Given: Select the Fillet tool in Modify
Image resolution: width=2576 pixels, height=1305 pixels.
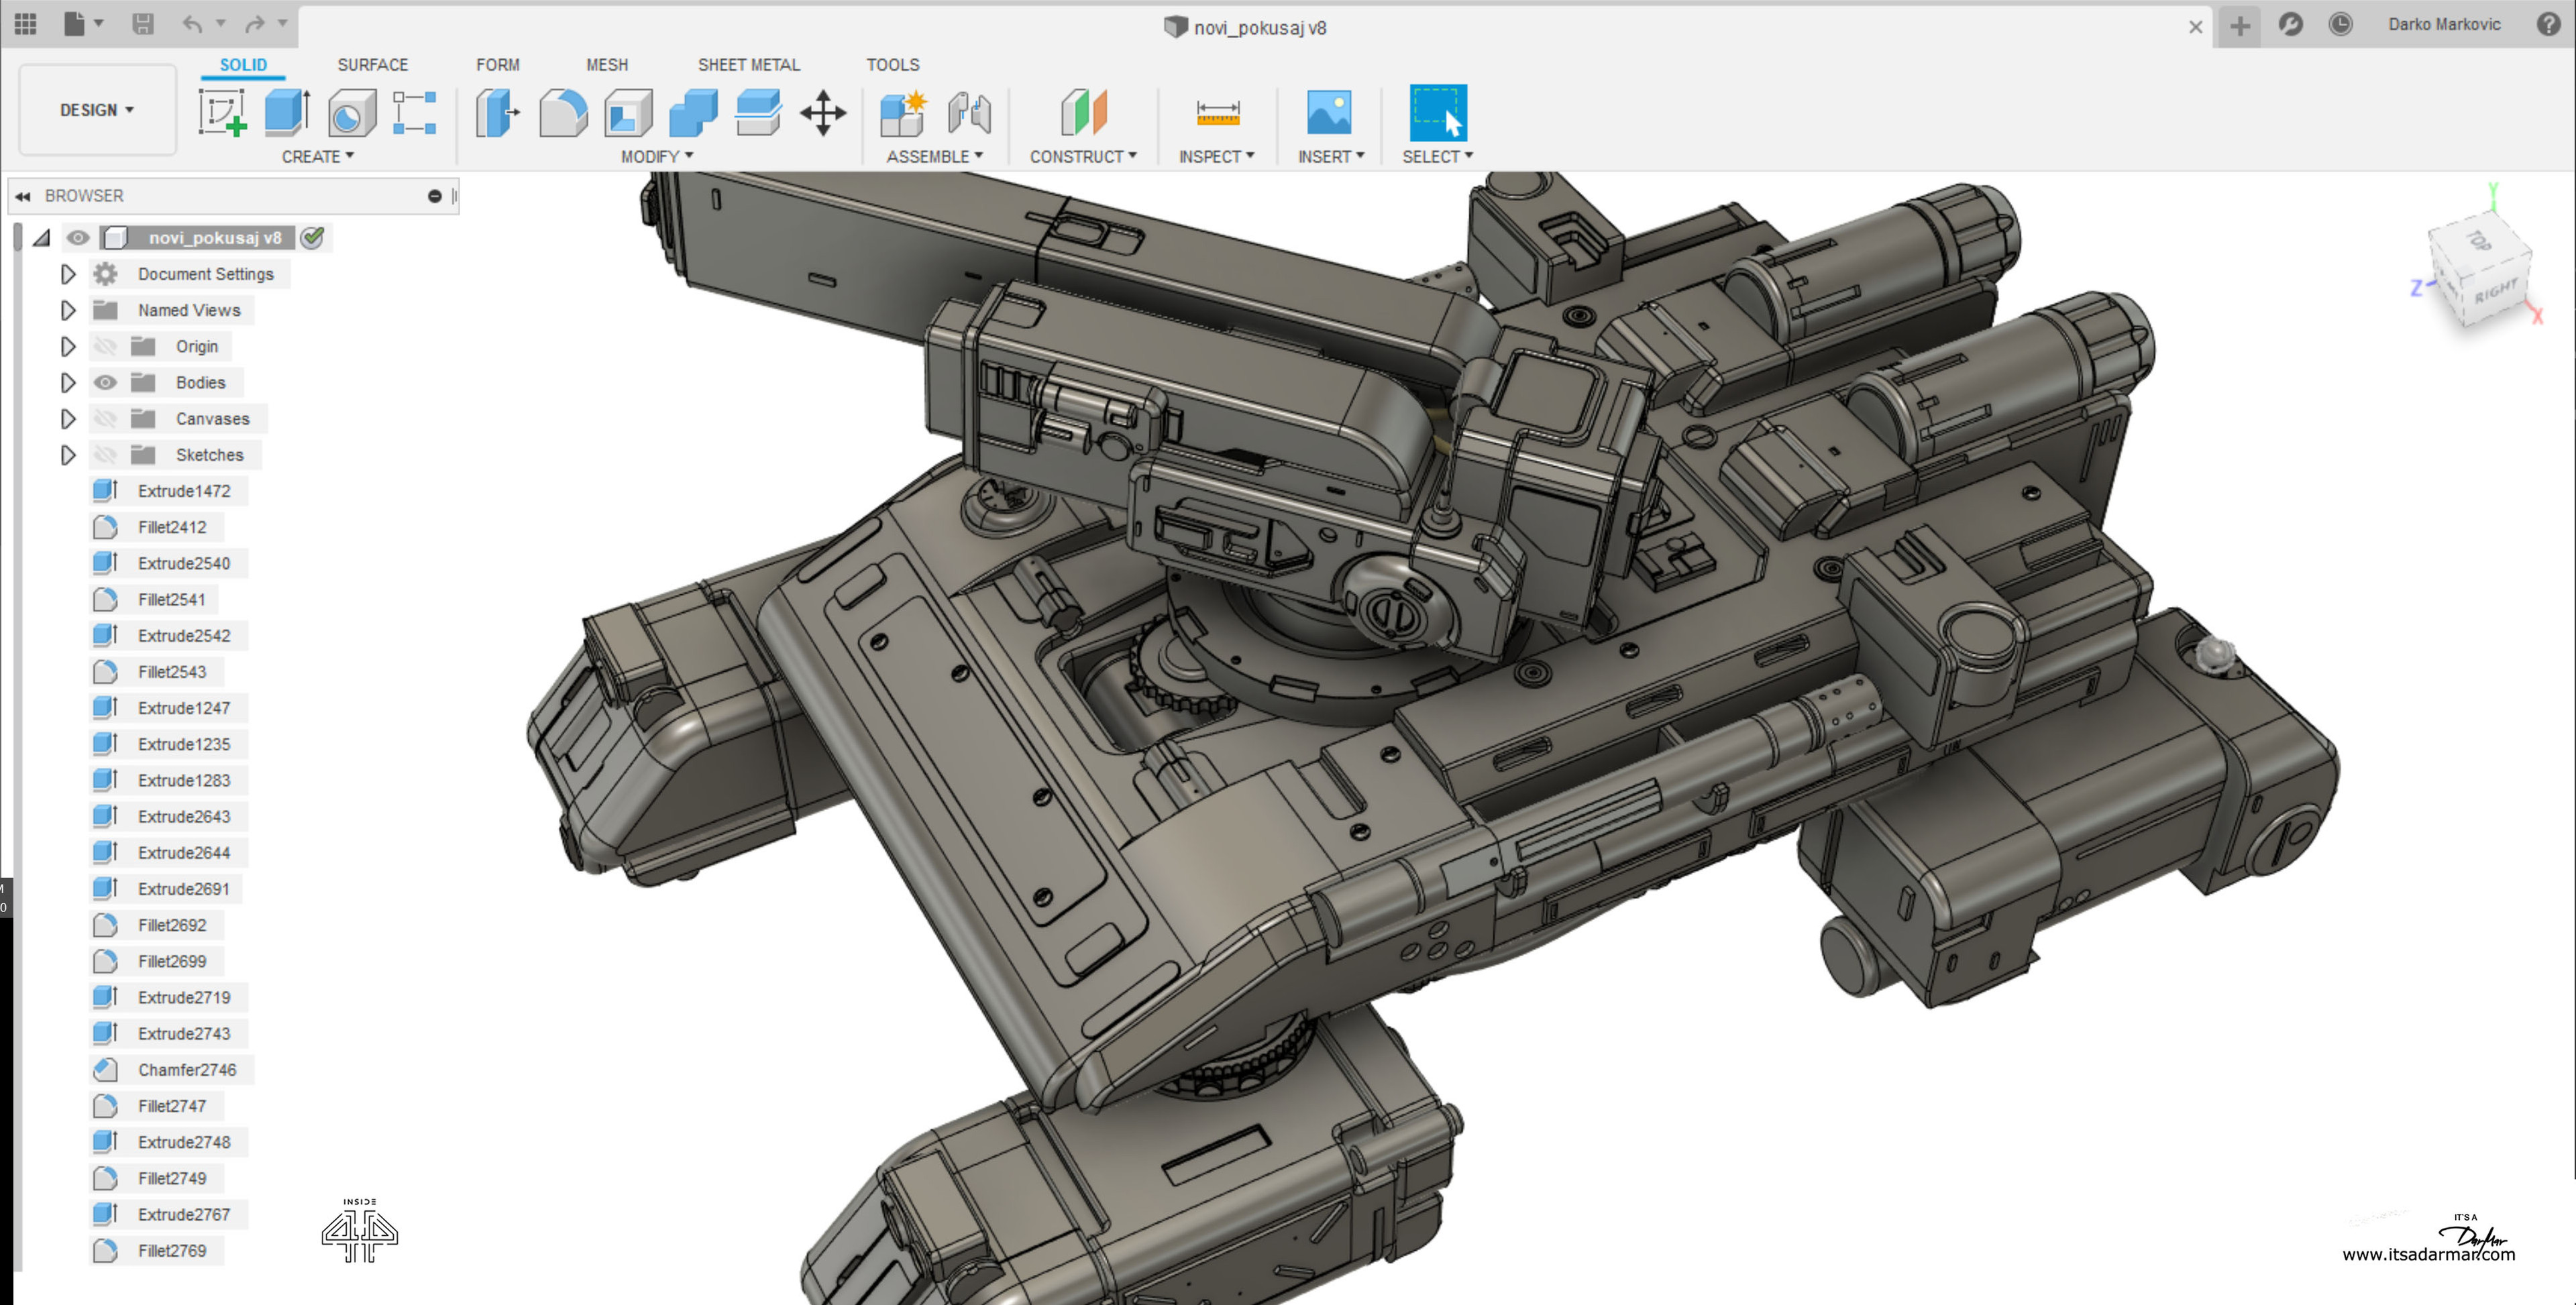Looking at the screenshot, I should tap(563, 112).
